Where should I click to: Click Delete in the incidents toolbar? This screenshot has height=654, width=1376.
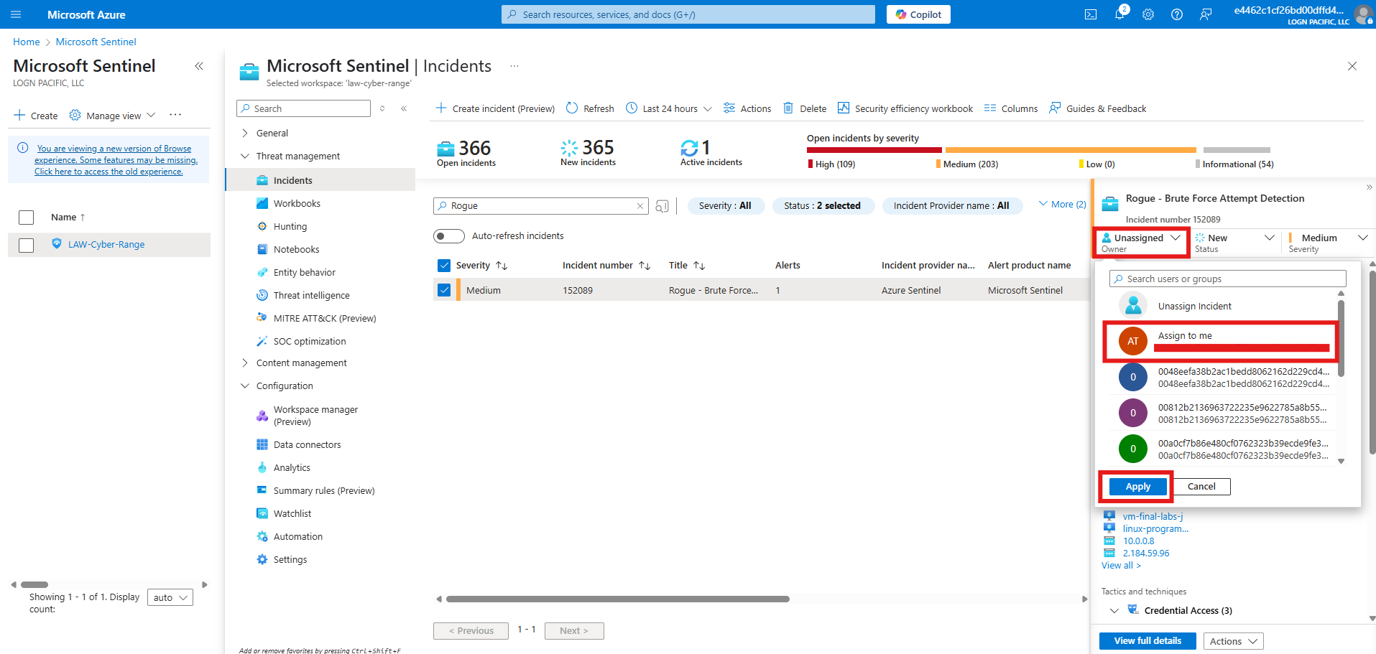coord(805,108)
